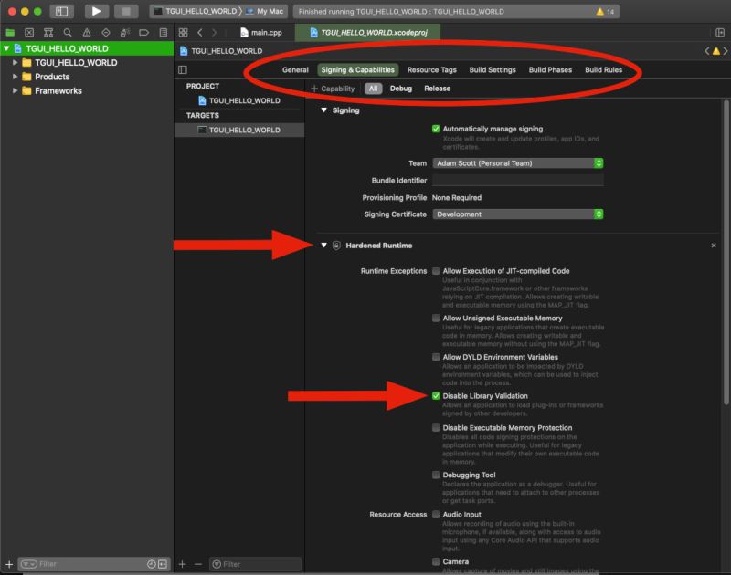Viewport: 731px width, 575px height.
Task: Expand the TGUI_HELLO_WORLD folder group
Action: 15,62
